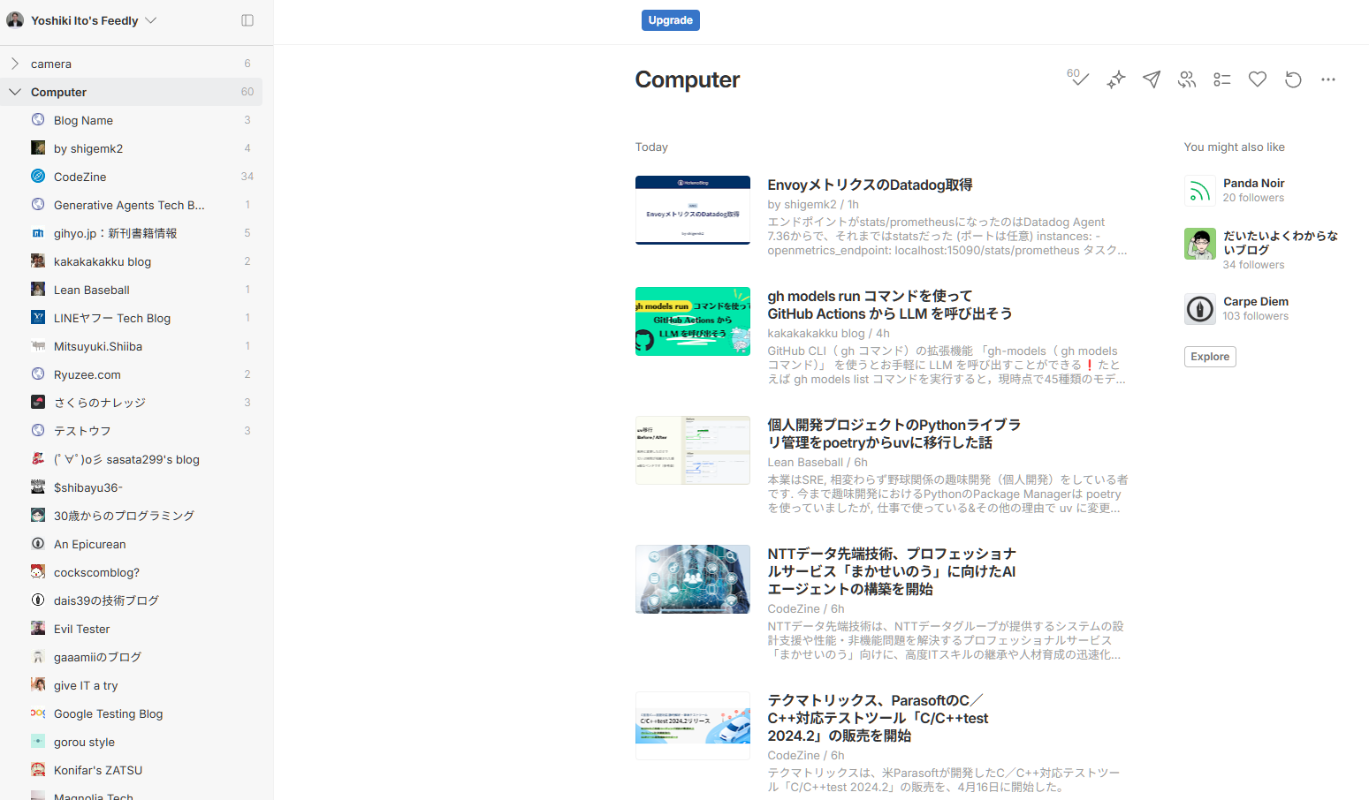Mark all 60 as read checkmark

pos(1077,79)
